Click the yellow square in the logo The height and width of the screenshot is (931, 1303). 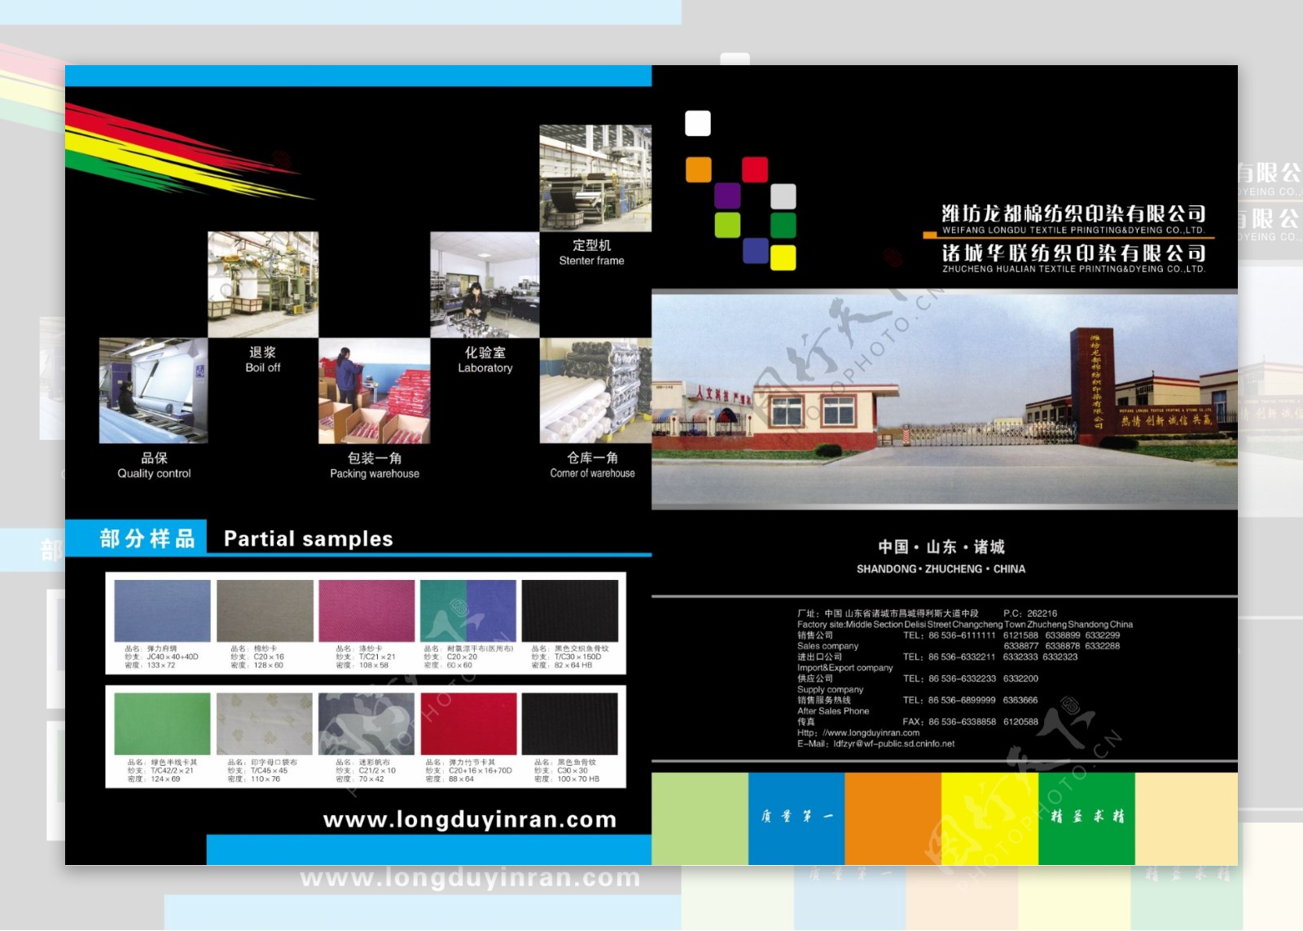(783, 257)
